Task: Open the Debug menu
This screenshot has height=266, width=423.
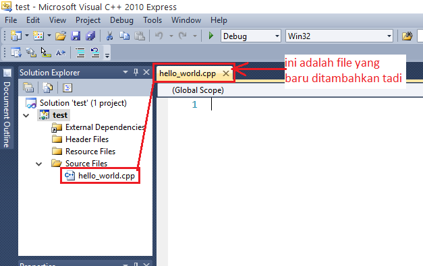Action: point(121,20)
